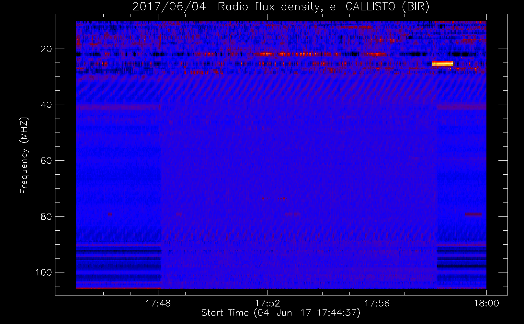Screen dimensions: 524x324
Task: Click the 60 frequency tick label
Action: click(x=46, y=161)
